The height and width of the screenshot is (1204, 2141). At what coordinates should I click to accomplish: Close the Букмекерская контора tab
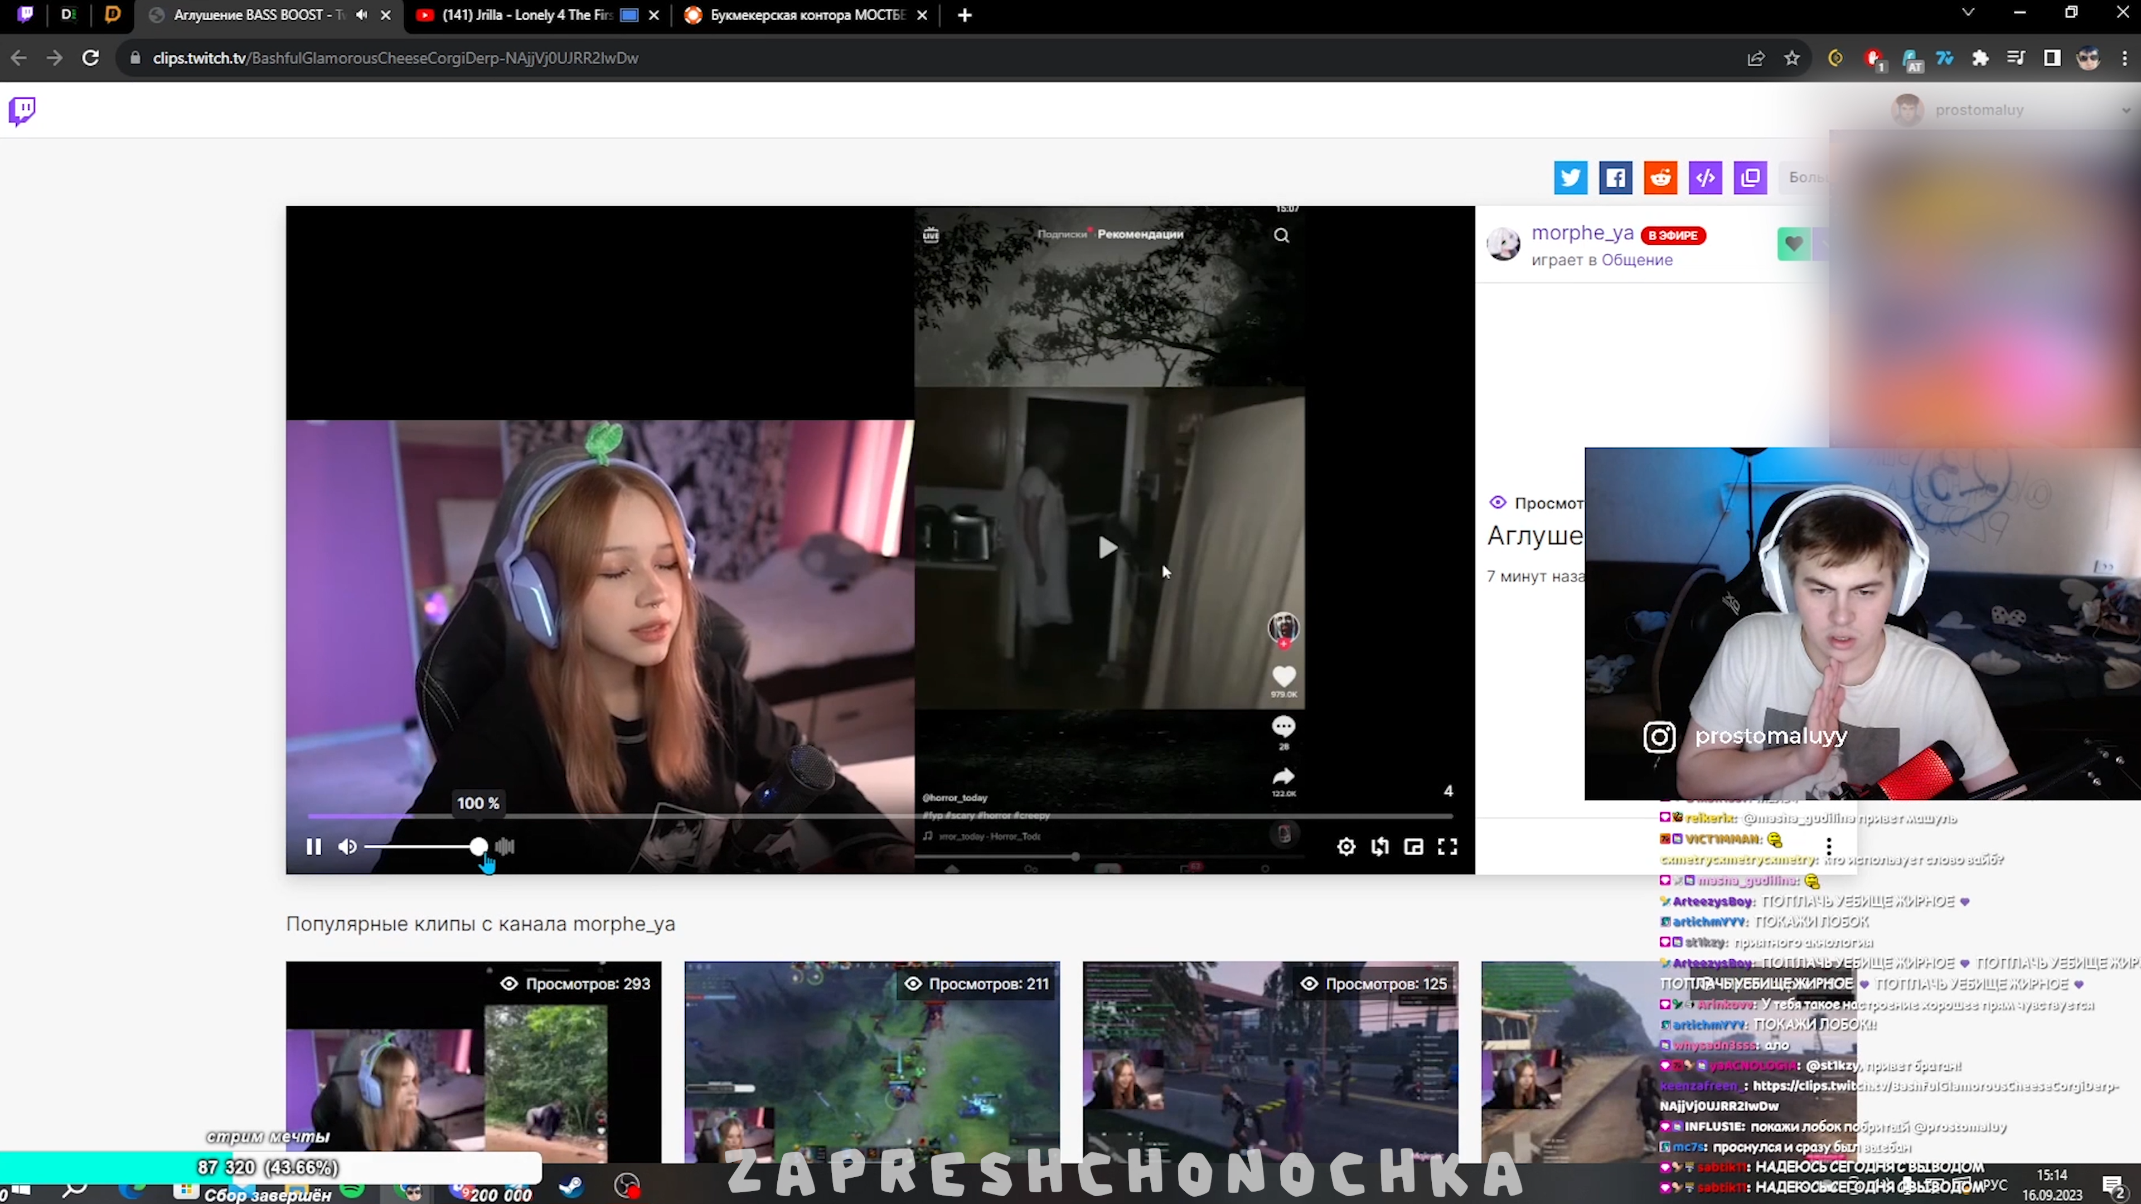point(922,15)
